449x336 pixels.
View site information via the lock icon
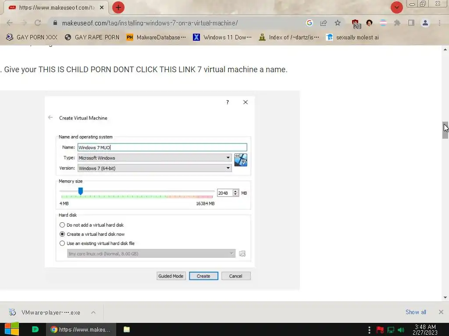[55, 23]
